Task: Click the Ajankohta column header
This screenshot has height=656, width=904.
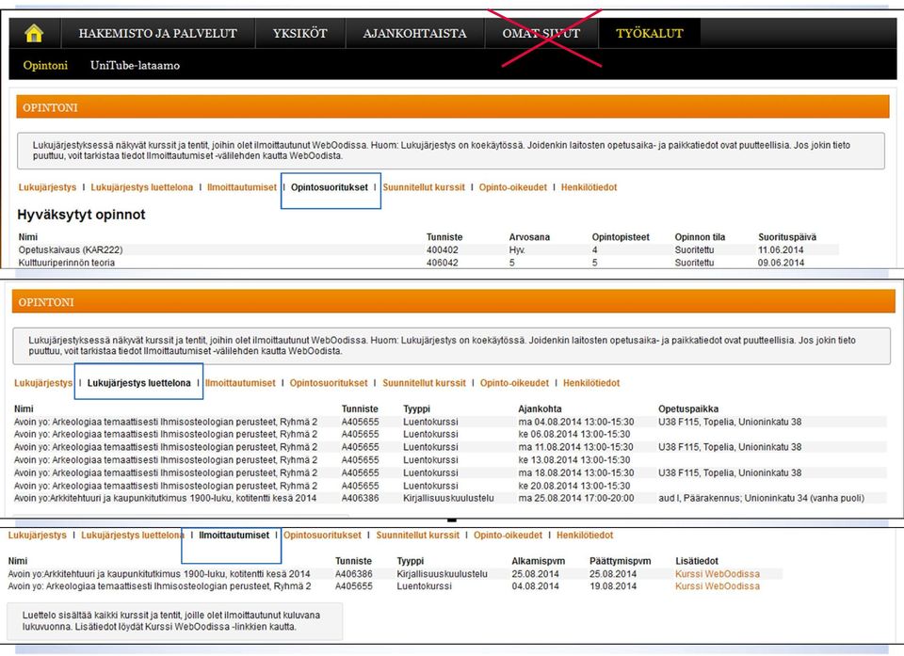Action: tap(540, 408)
